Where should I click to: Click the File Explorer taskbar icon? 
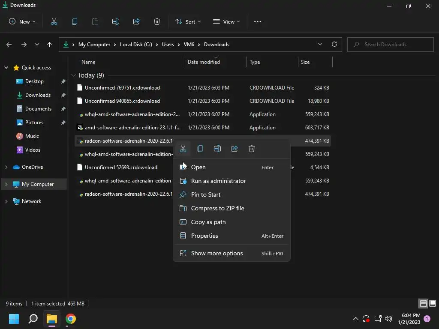tap(52, 319)
